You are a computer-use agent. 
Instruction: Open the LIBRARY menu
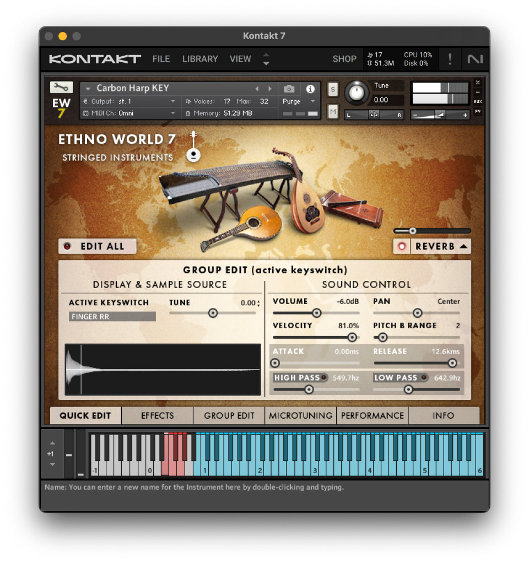coord(200,59)
